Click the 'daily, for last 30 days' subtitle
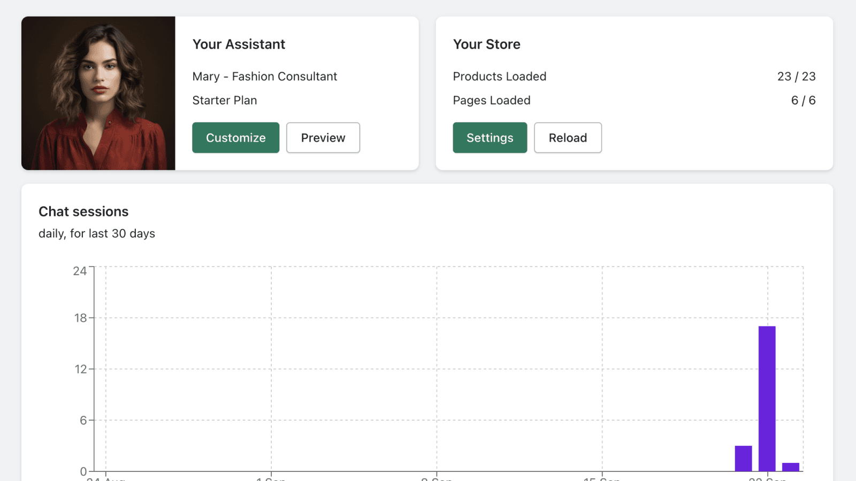The height and width of the screenshot is (481, 856). [97, 234]
